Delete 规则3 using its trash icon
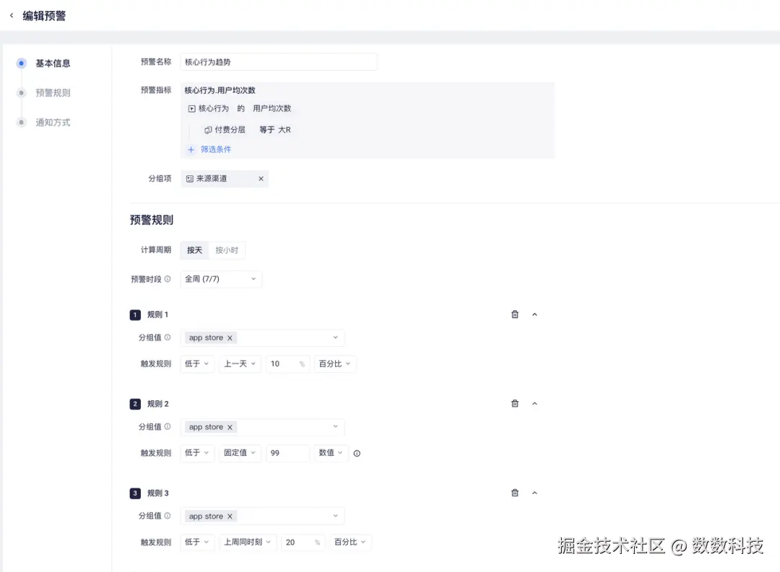The height and width of the screenshot is (572, 780). pyautogui.click(x=515, y=493)
